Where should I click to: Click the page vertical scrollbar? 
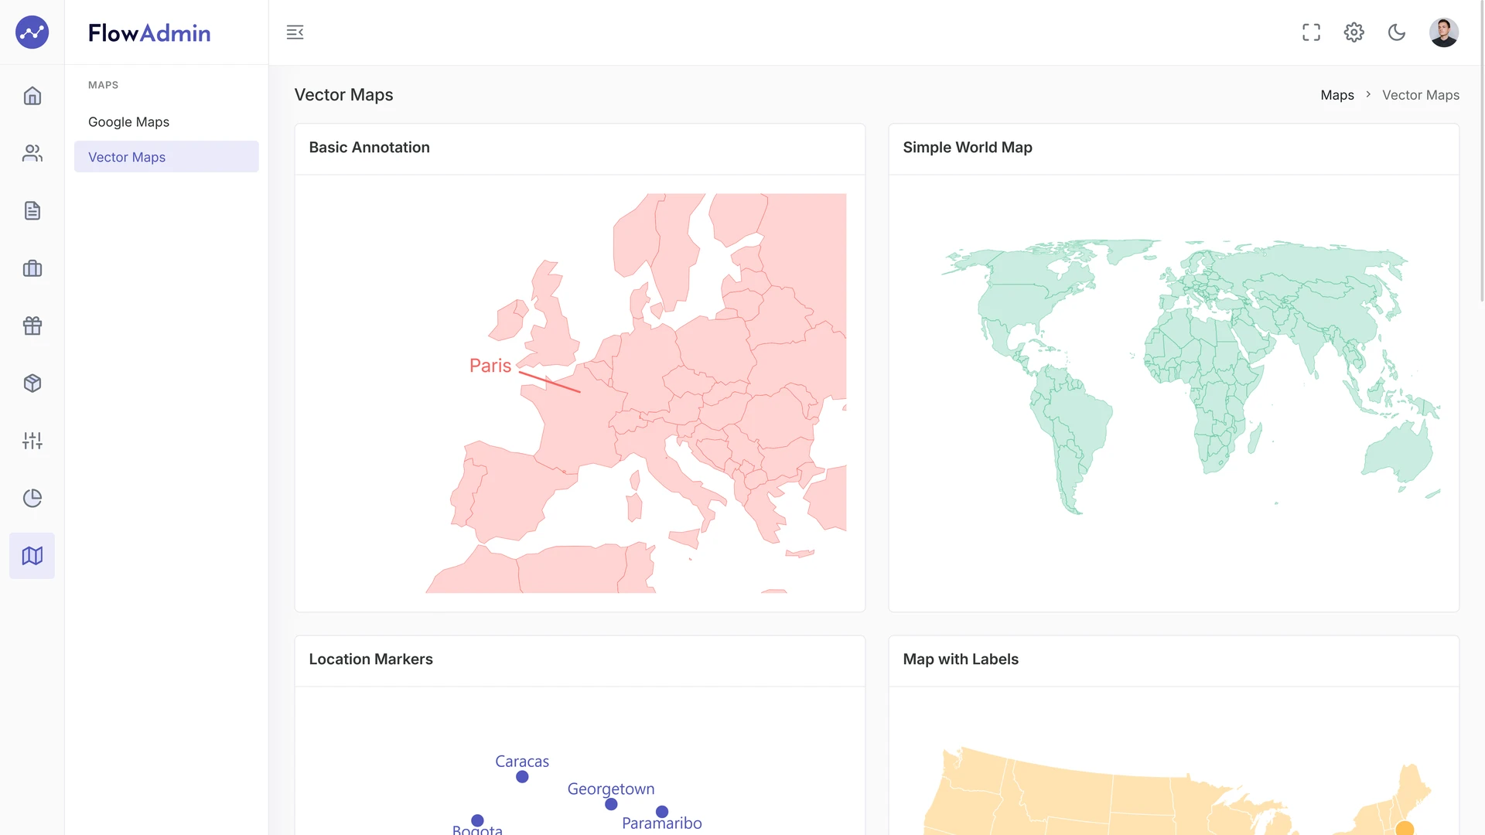[x=1482, y=151]
